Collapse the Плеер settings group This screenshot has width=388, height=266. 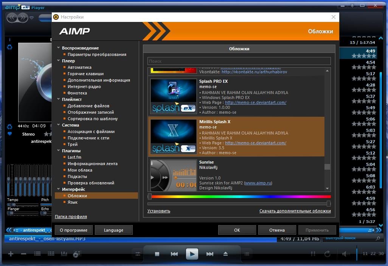point(58,61)
